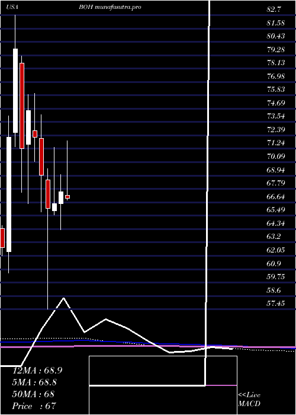This screenshot has height=415, width=296.
Task: Click the 70.09 price axis label
Action: pos(276,156)
